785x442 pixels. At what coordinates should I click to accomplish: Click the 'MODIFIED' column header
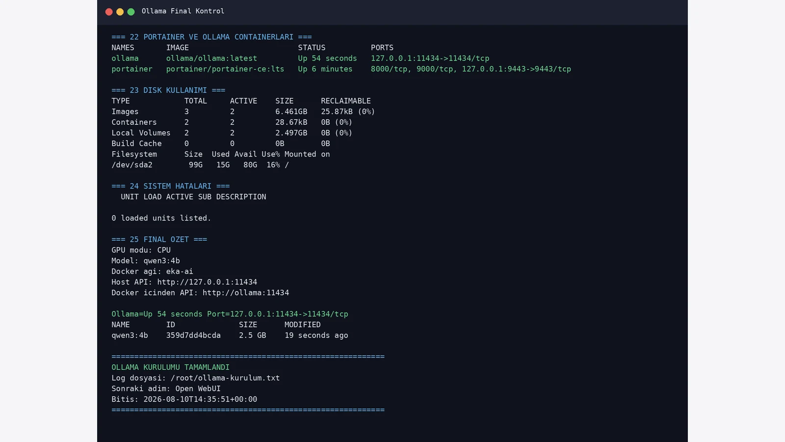[303, 325]
